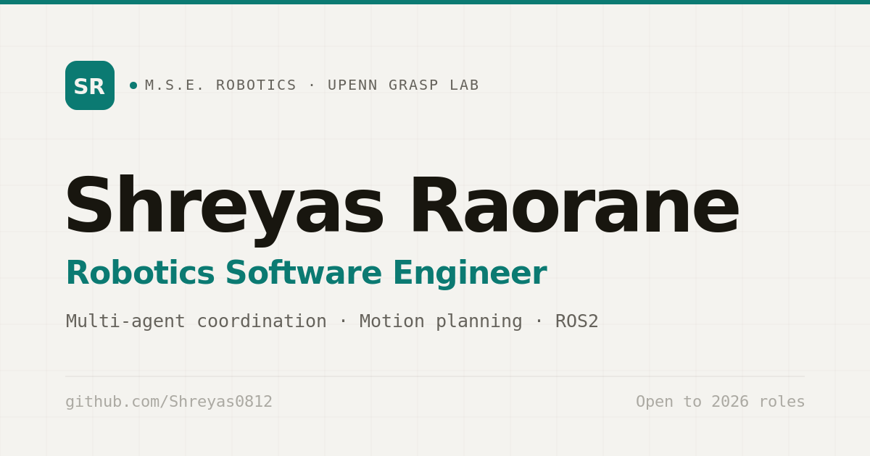This screenshot has height=456, width=870.
Task: Click the 'Open to 2026 roles' text
Action: point(721,402)
